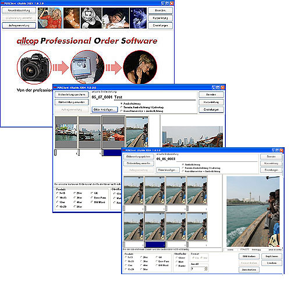Click the Zuschneiden crop button

click(x=249, y=270)
